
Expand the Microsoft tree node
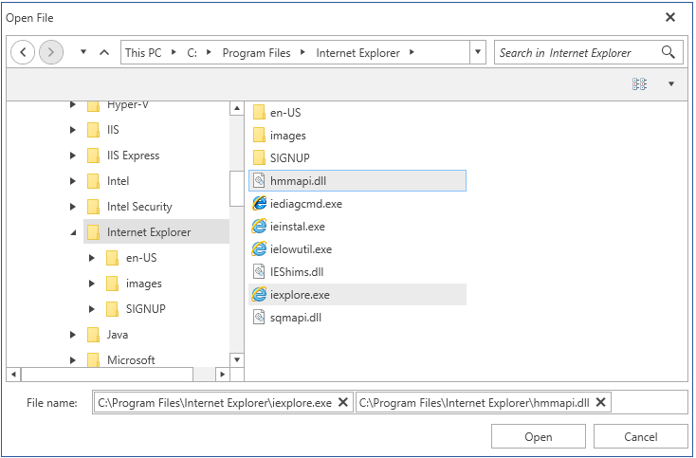coord(73,360)
